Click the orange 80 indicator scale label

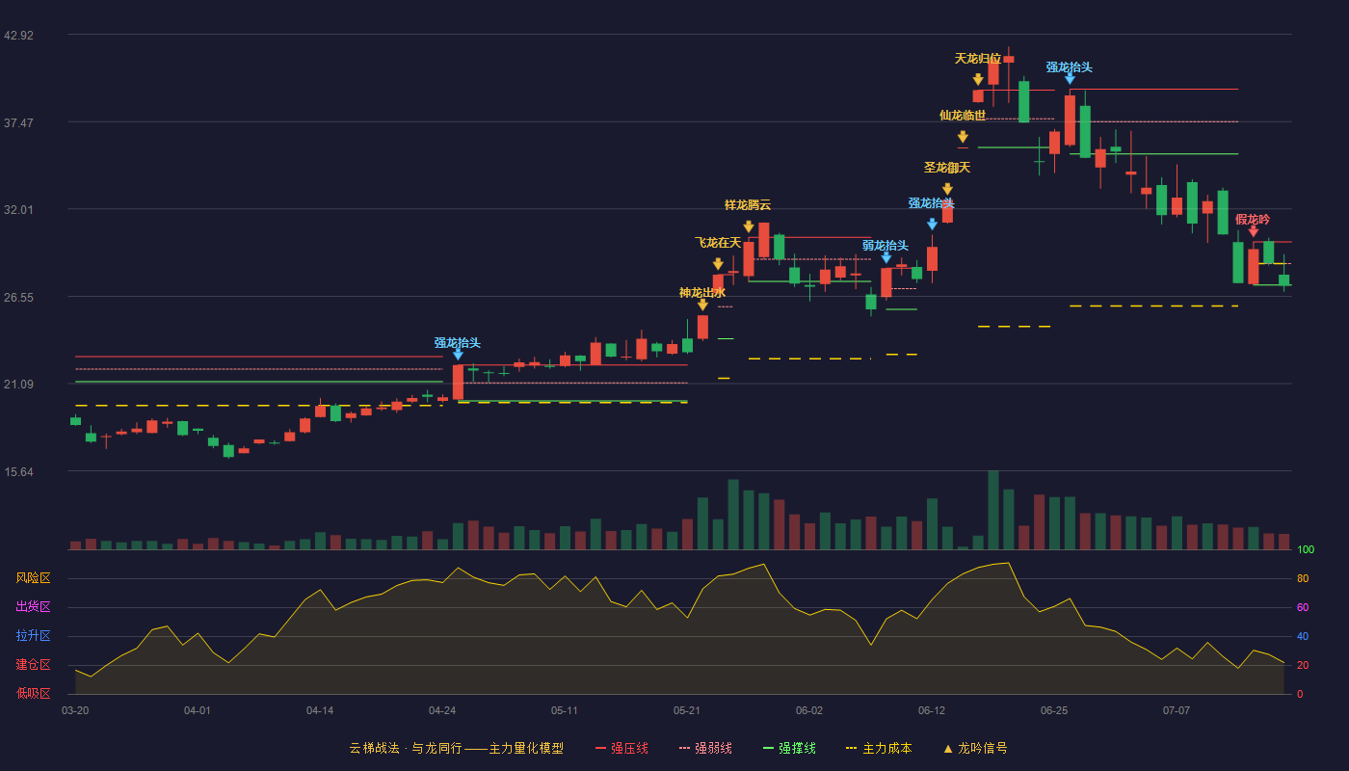[x=1303, y=578]
